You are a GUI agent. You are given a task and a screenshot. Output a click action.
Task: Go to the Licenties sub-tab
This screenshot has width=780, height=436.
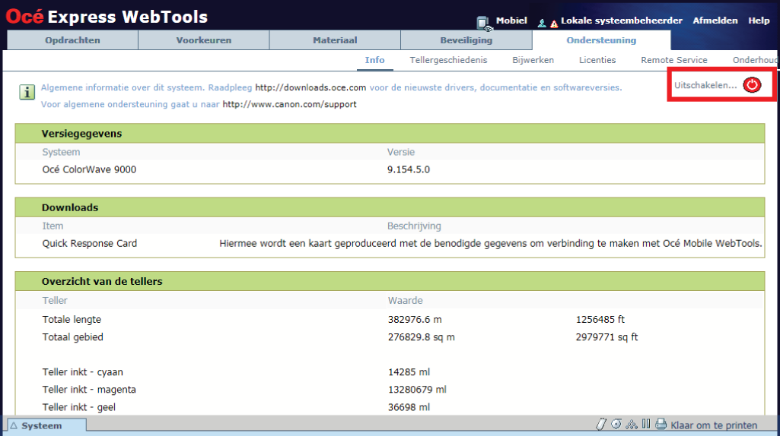coord(597,60)
